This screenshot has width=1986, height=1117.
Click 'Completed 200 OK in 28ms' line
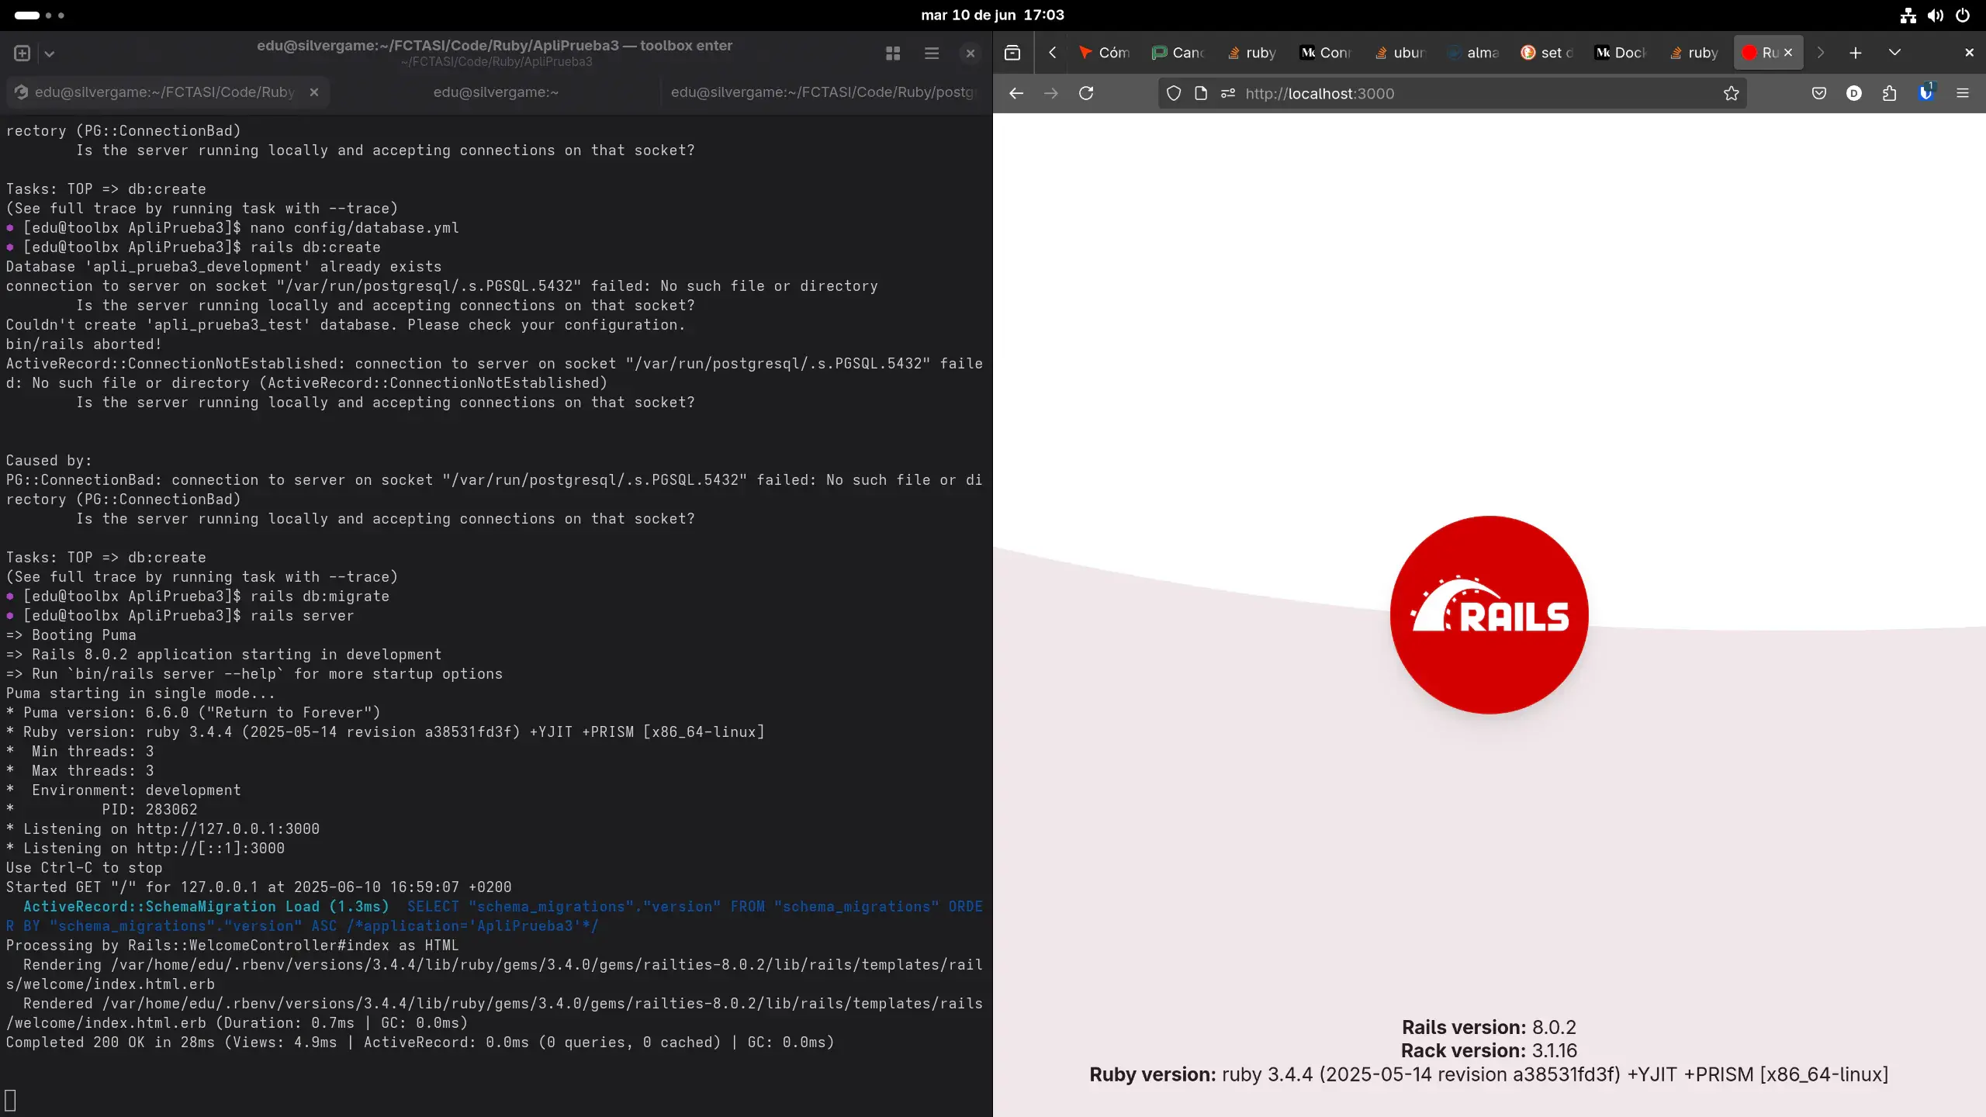[x=420, y=1043]
